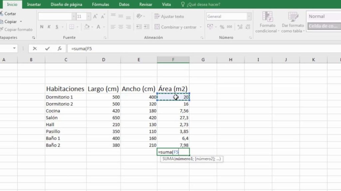Click the Copiar formato button

tap(17, 30)
